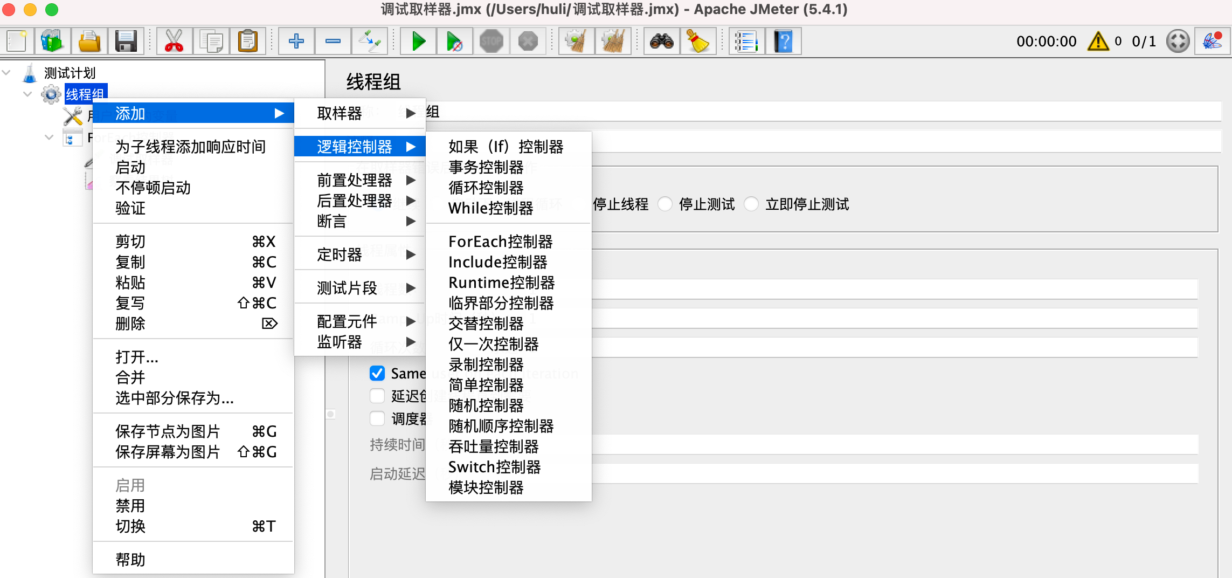Click 帮助 in context menu
Screen dimensions: 1232x578
(193, 560)
